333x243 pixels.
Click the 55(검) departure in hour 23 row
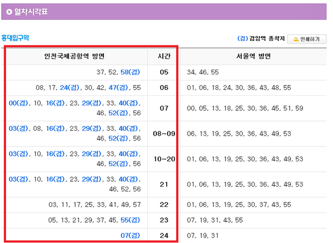click(x=130, y=220)
